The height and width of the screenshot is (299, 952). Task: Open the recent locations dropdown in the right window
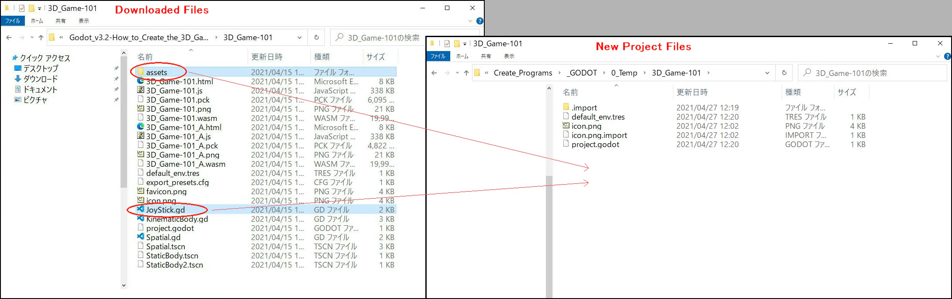[x=457, y=73]
